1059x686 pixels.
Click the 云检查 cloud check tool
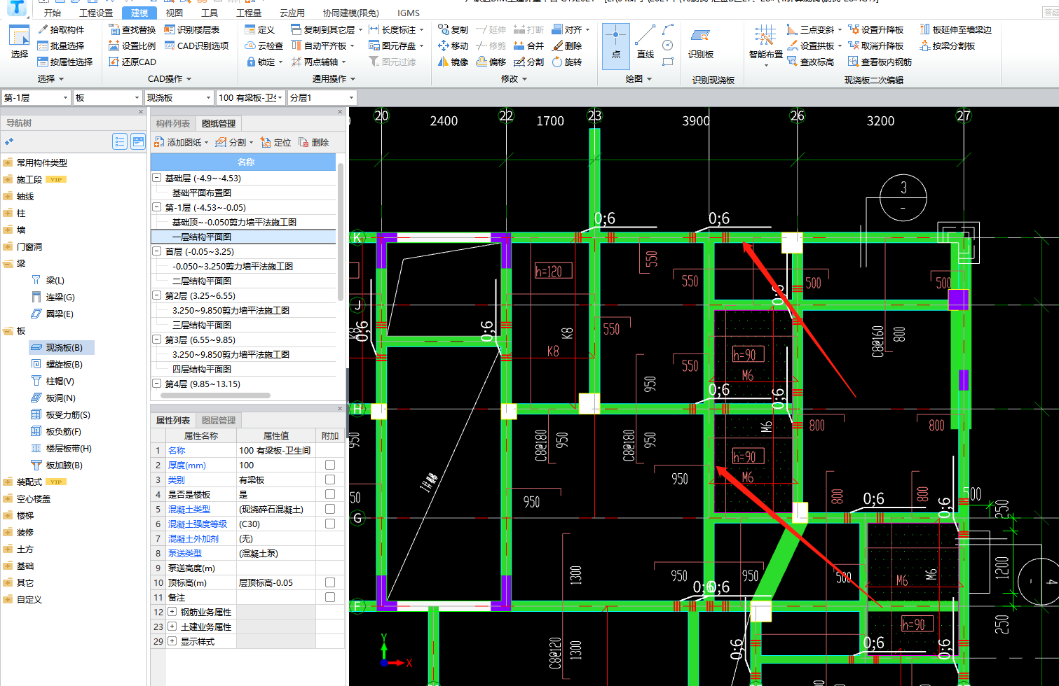click(264, 45)
